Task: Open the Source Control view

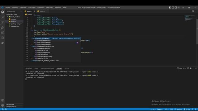Action: pyautogui.click(x=2, y=22)
